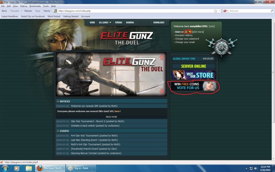The height and width of the screenshot is (172, 275).
Task: Click the red up arrow on banner
Action: [162, 57]
